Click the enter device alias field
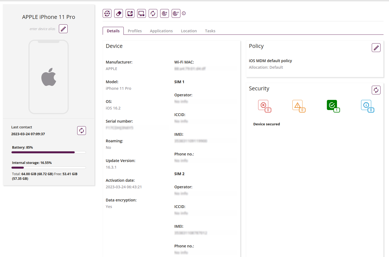 [x=42, y=29]
